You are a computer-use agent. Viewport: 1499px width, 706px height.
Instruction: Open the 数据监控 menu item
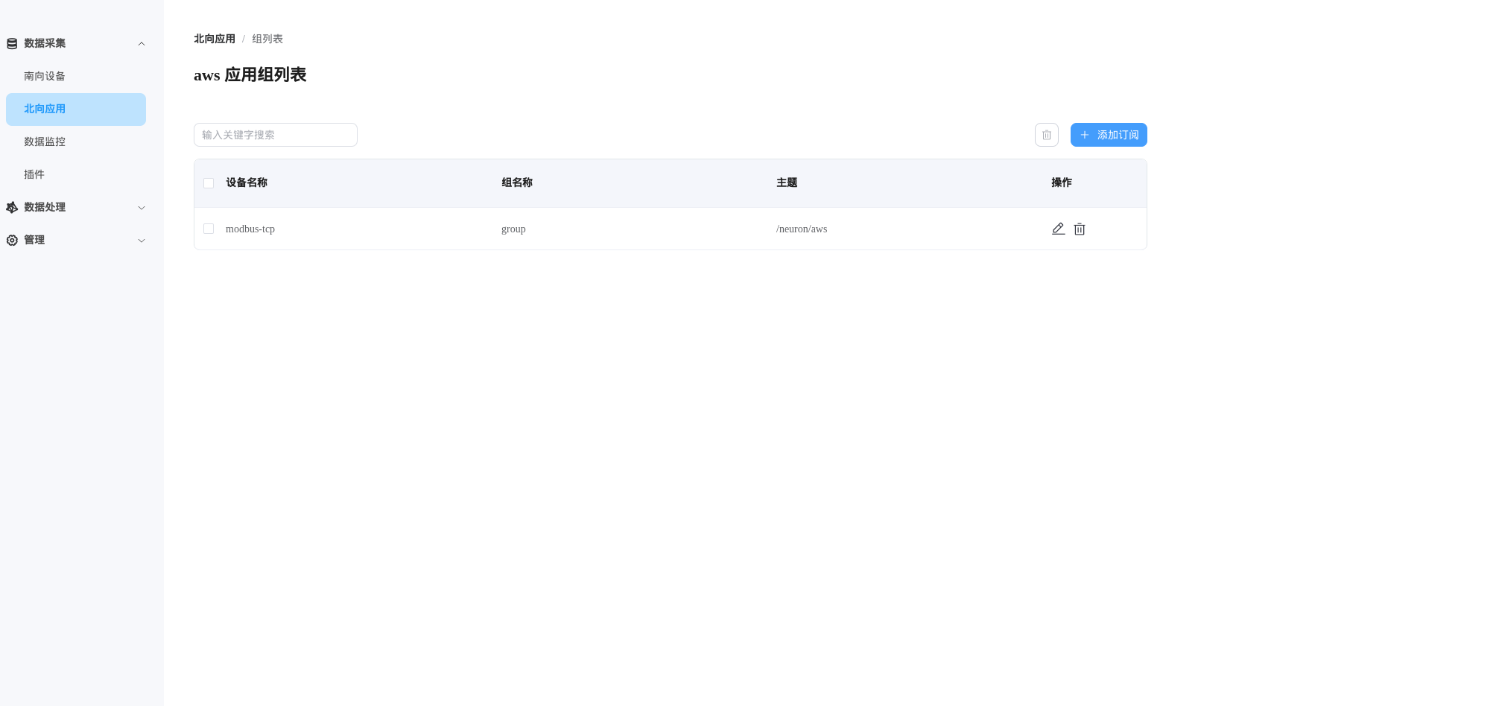tap(44, 141)
